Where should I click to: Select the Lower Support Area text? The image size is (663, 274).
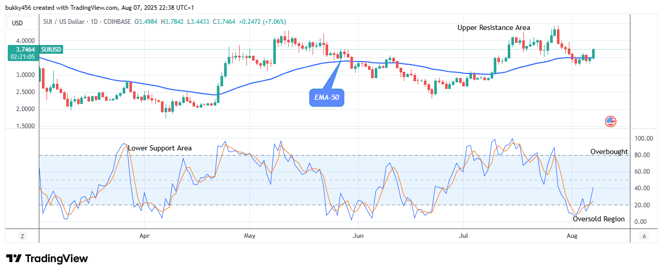click(x=160, y=148)
